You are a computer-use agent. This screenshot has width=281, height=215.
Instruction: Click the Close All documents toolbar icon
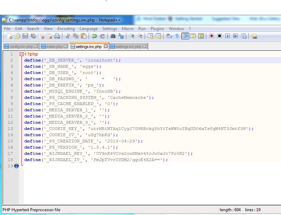[49, 36]
